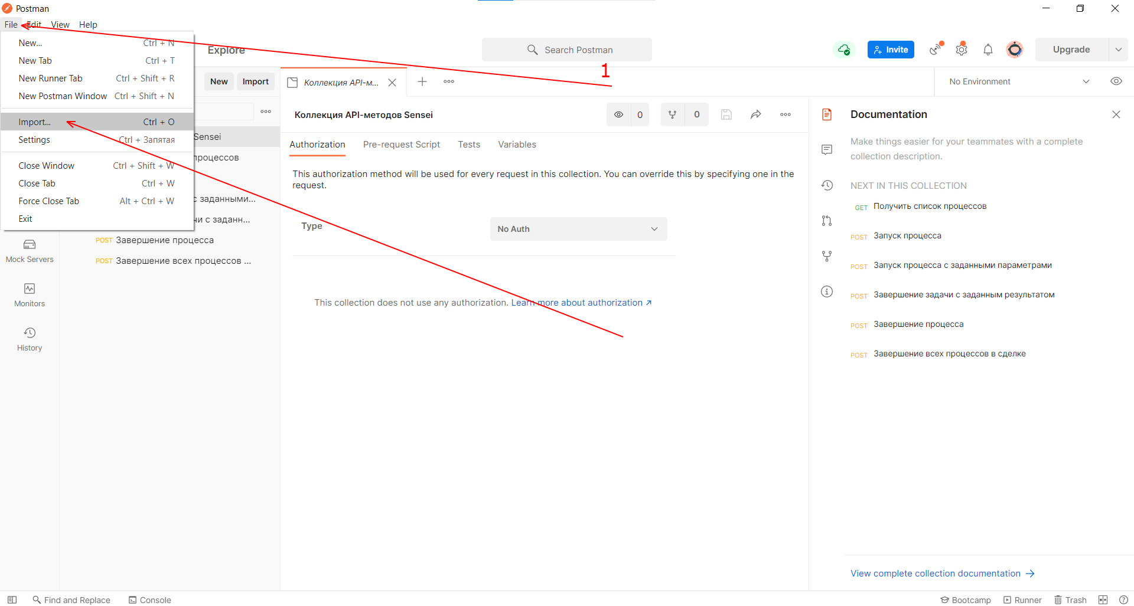The image size is (1134, 606).
Task: Click the Invite button
Action: (x=891, y=50)
